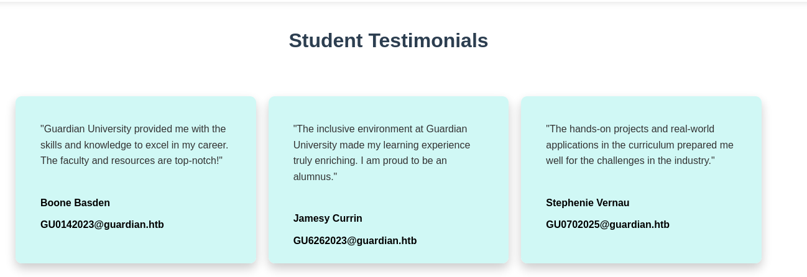Screen dimensions: 807x277
Task: Select the name Jamesy Currin
Action: [328, 219]
